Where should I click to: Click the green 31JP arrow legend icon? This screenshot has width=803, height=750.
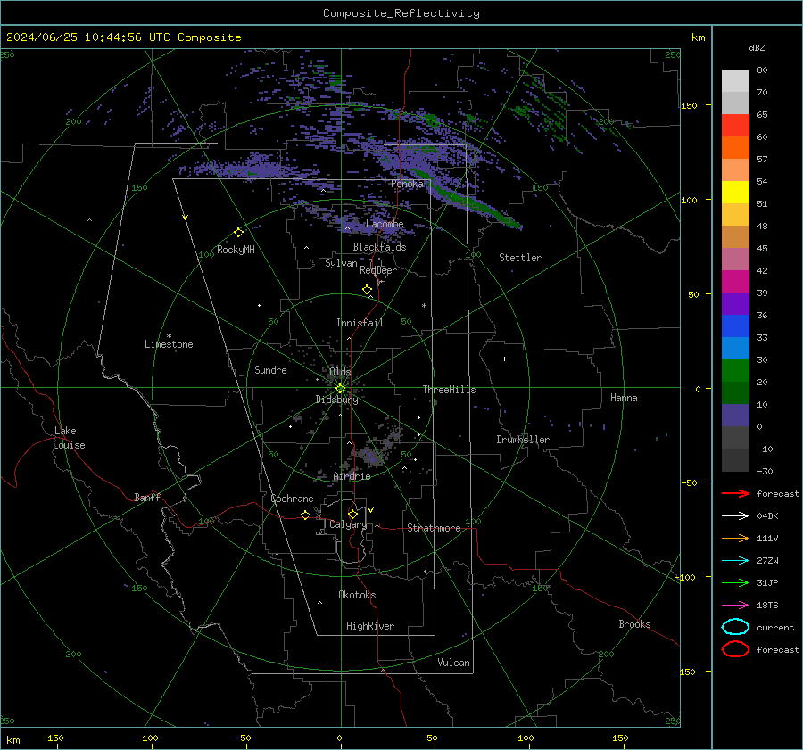[x=735, y=582]
